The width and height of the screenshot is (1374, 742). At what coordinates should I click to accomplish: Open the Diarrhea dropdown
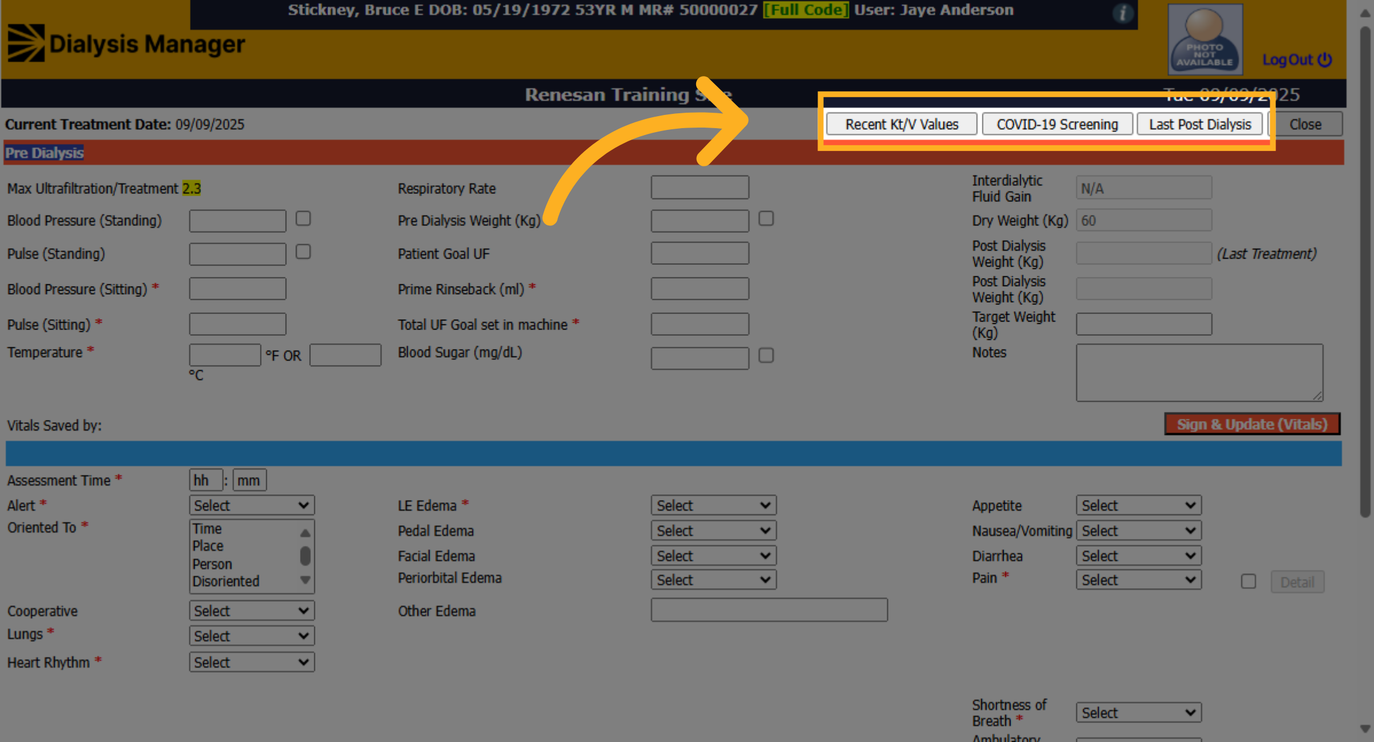(1139, 555)
